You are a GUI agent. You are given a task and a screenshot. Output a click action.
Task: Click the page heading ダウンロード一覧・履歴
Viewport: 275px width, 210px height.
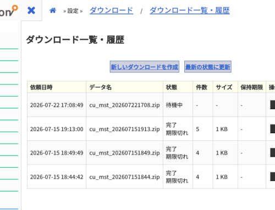pos(75,40)
